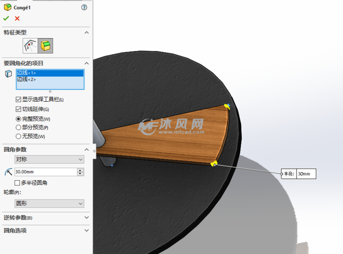Expand the 圆角选项 section
The image size is (343, 254).
coord(87,231)
